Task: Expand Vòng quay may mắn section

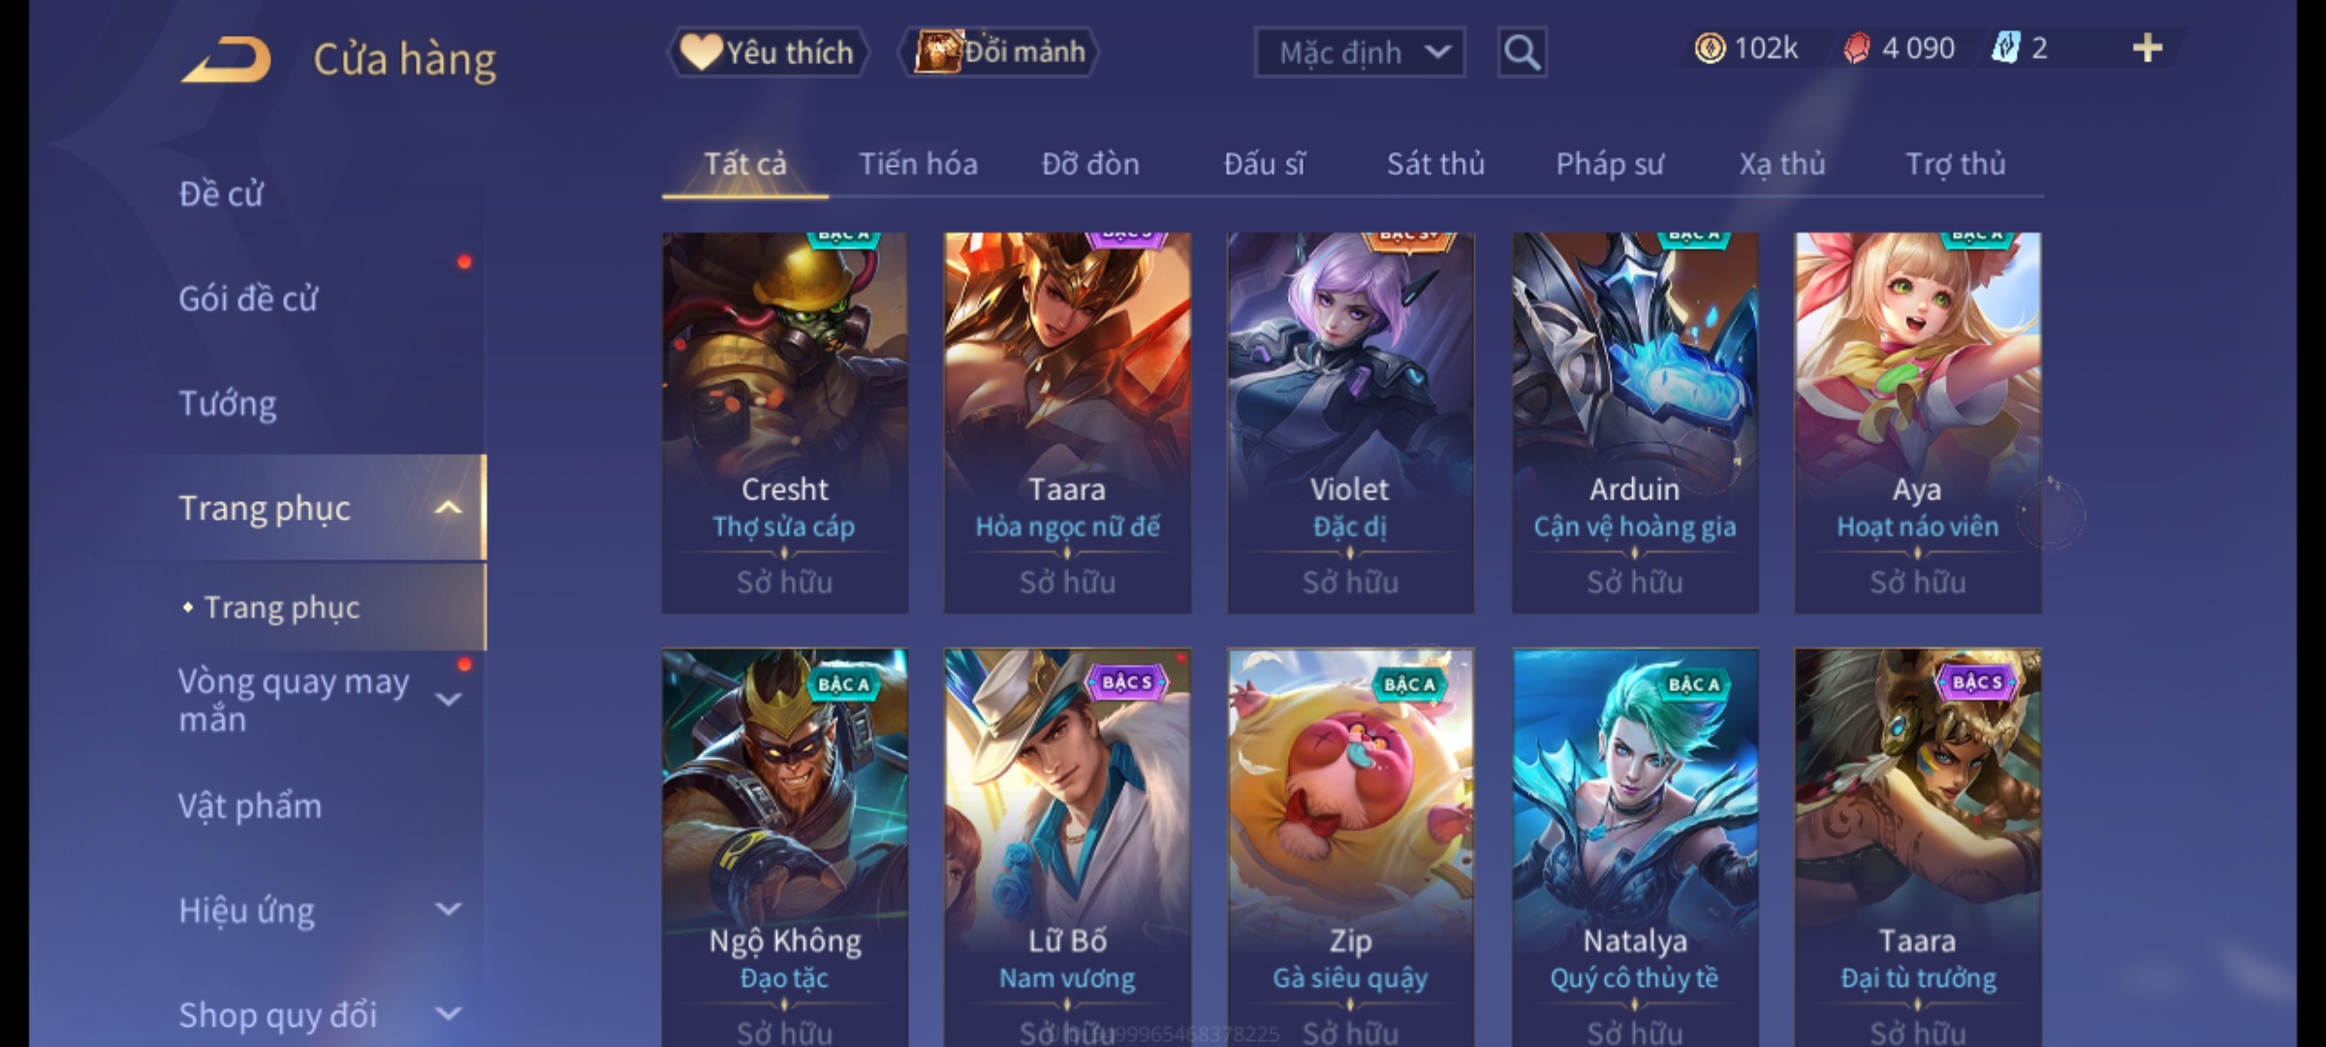Action: [x=448, y=699]
